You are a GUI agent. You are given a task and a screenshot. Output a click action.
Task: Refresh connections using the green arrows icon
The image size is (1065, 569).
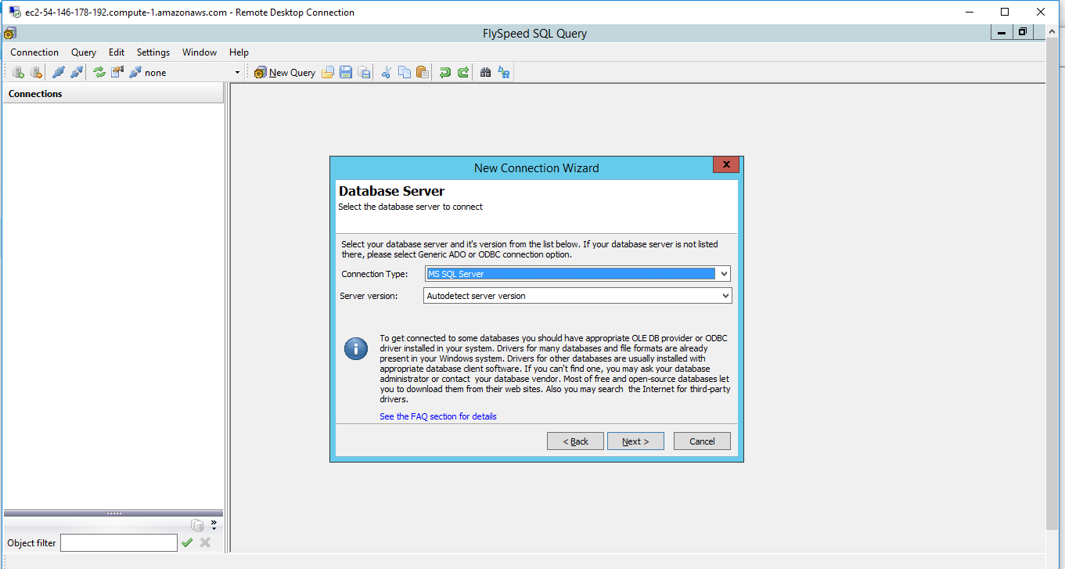99,72
